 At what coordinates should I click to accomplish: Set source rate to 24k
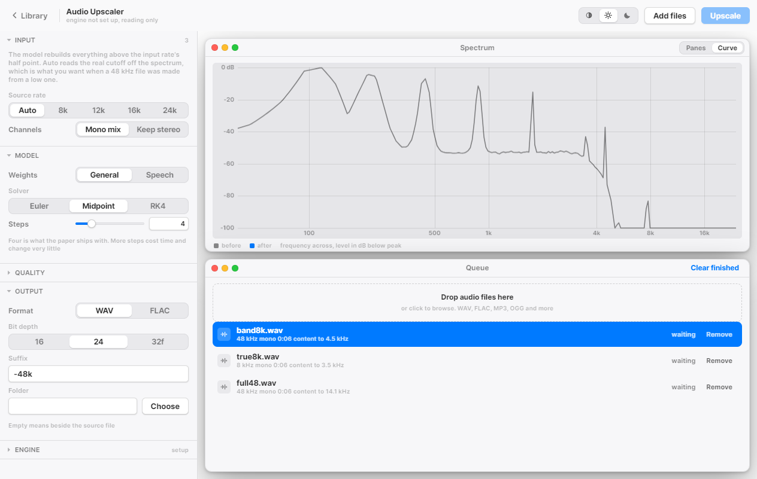pos(170,111)
